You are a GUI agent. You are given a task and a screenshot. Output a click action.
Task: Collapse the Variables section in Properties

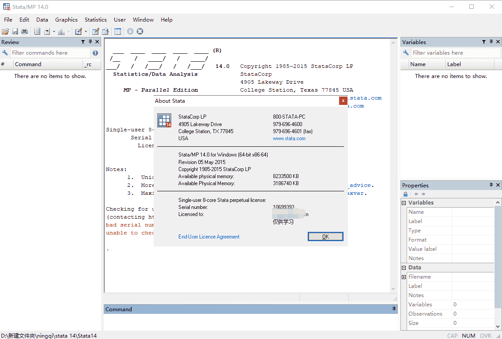[403, 202]
